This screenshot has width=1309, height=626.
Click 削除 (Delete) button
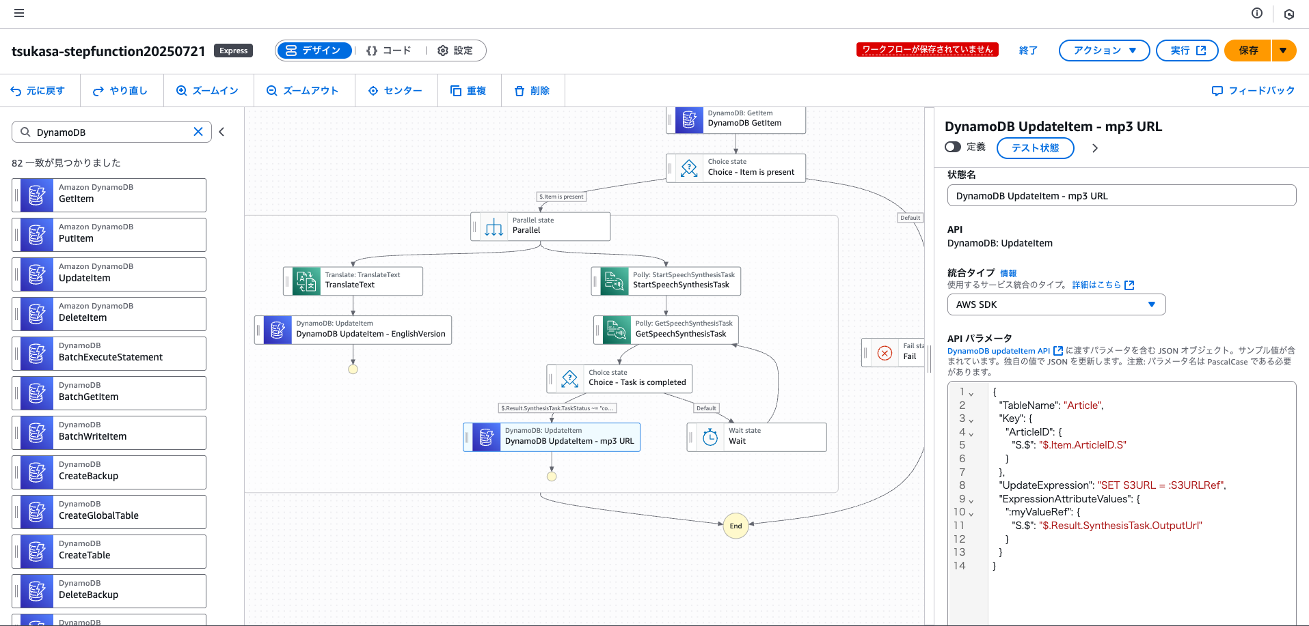532,91
